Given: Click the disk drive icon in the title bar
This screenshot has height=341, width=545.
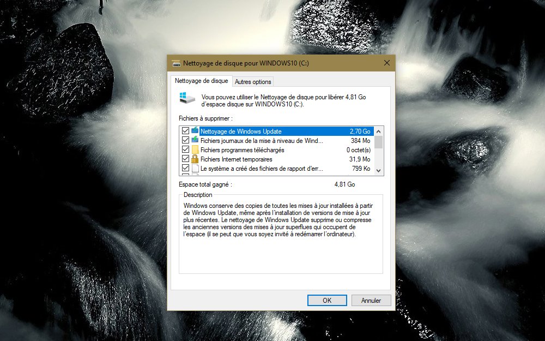Looking at the screenshot, I should click(176, 63).
